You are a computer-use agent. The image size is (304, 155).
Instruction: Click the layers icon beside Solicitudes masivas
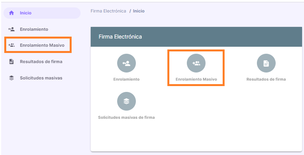tap(11, 78)
